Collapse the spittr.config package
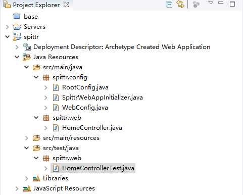This screenshot has width=243, height=195. (x=36, y=77)
